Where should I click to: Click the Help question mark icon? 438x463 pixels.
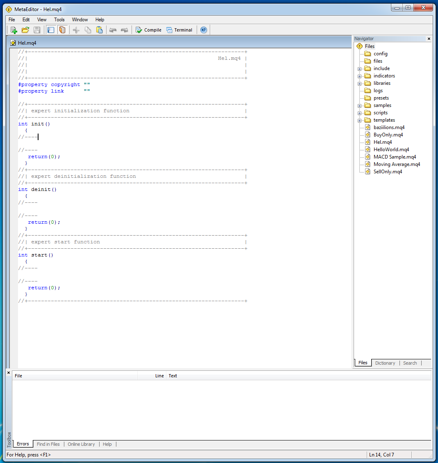click(x=204, y=30)
